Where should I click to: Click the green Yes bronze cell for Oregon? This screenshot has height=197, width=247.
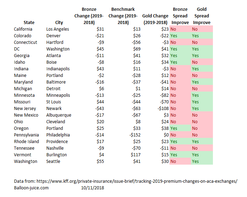[180, 128]
